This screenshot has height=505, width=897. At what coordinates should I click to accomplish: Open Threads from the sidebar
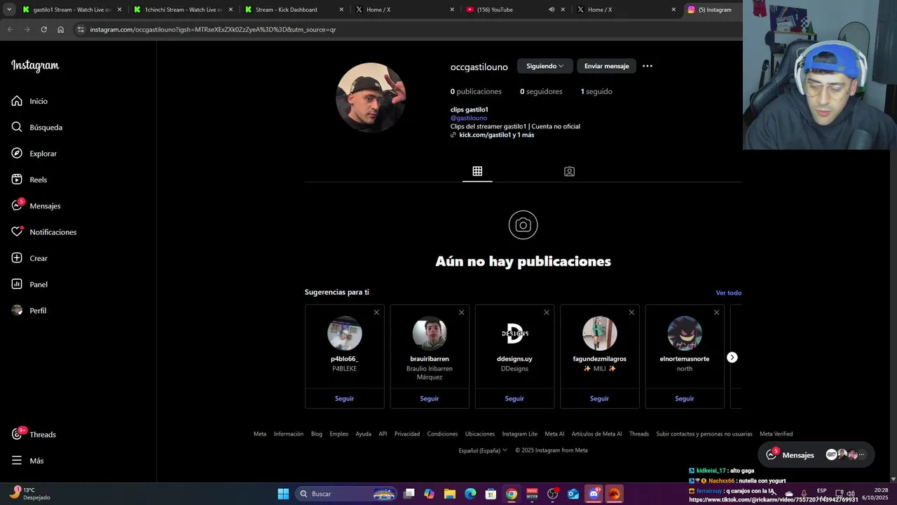pyautogui.click(x=34, y=435)
